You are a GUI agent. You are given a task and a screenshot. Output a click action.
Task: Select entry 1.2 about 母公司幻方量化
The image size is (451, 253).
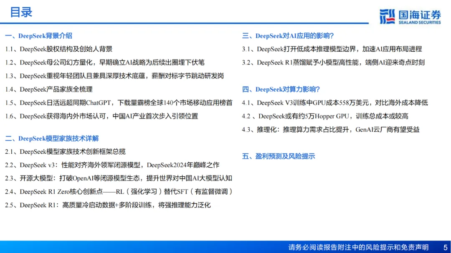coord(105,63)
